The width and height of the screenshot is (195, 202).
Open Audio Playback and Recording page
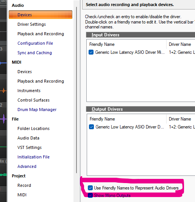41,34
